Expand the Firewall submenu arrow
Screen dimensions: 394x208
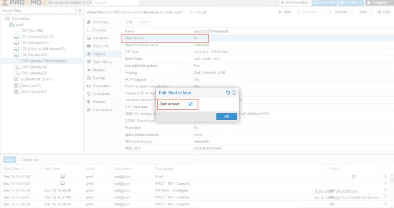point(116,102)
